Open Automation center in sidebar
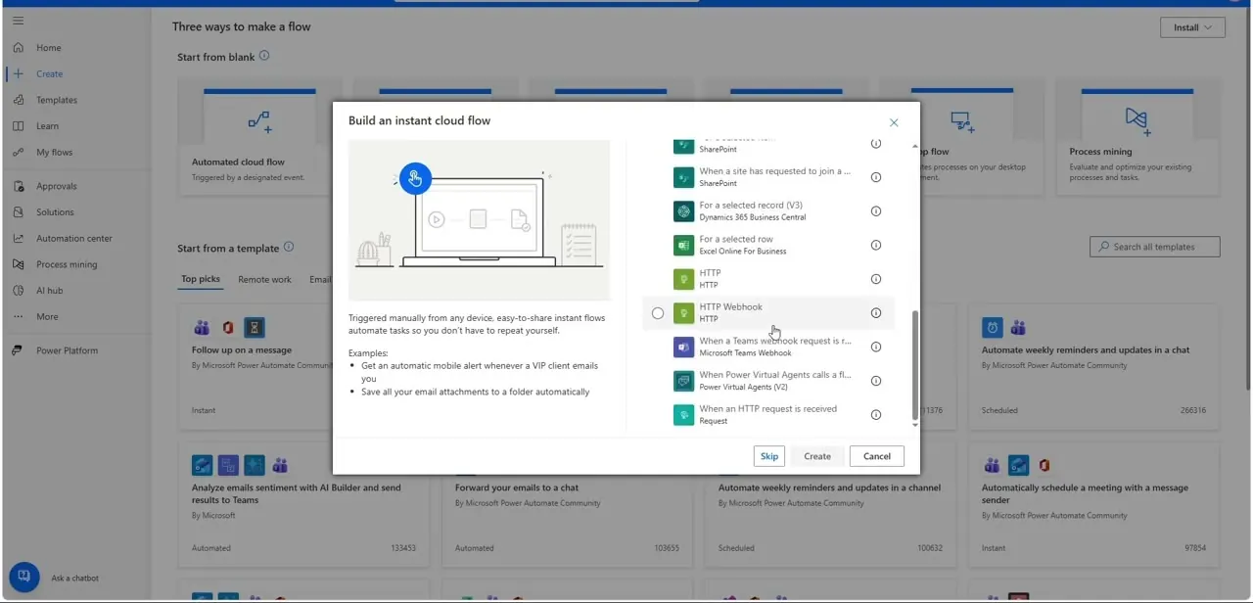 pos(76,238)
